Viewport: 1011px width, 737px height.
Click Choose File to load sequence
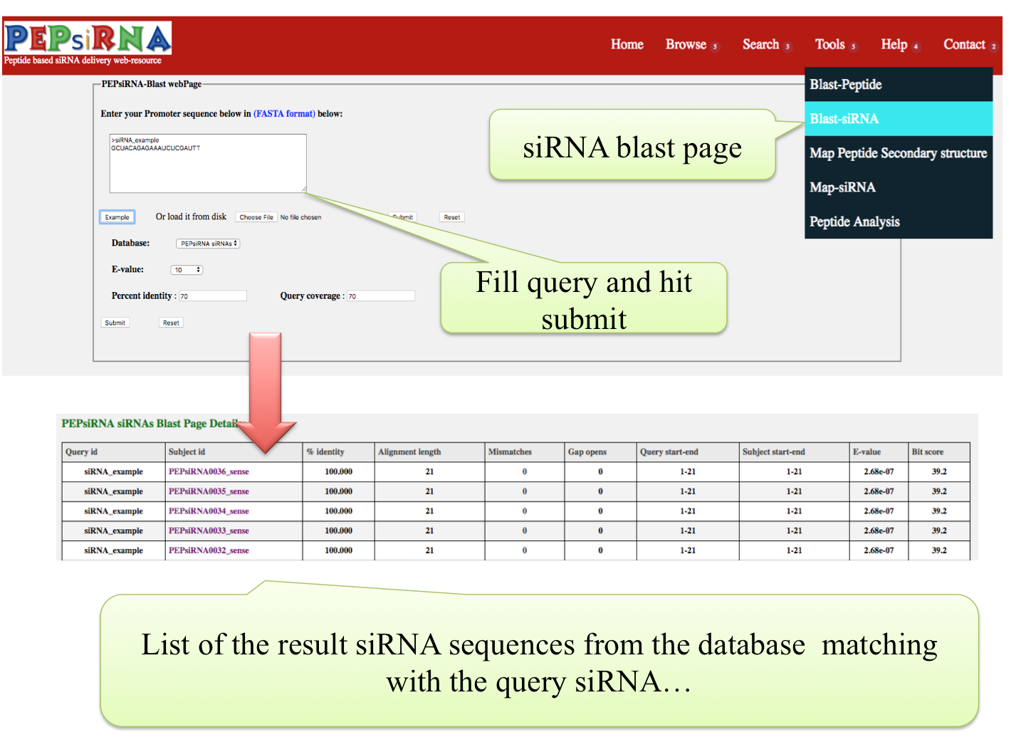(256, 217)
